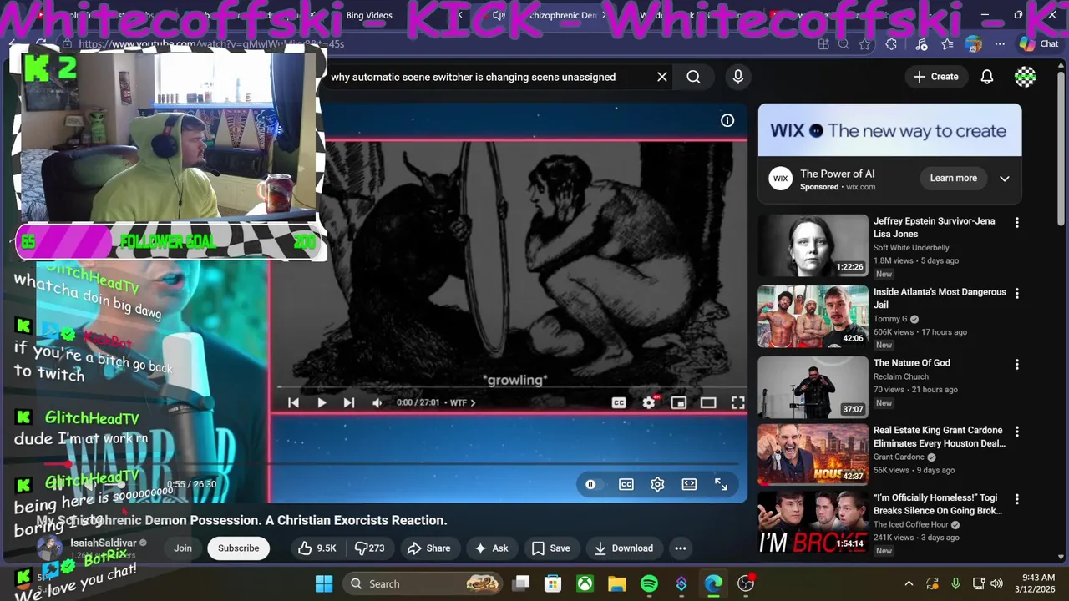1069x601 pixels.
Task: Skip to the next video
Action: [x=349, y=402]
